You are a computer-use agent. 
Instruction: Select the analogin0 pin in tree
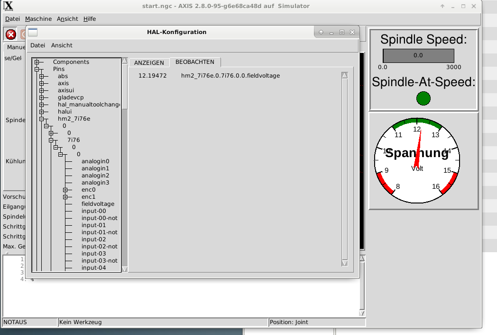95,161
